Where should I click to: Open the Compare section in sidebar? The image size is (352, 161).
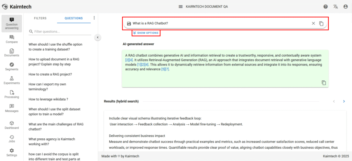coord(12,39)
